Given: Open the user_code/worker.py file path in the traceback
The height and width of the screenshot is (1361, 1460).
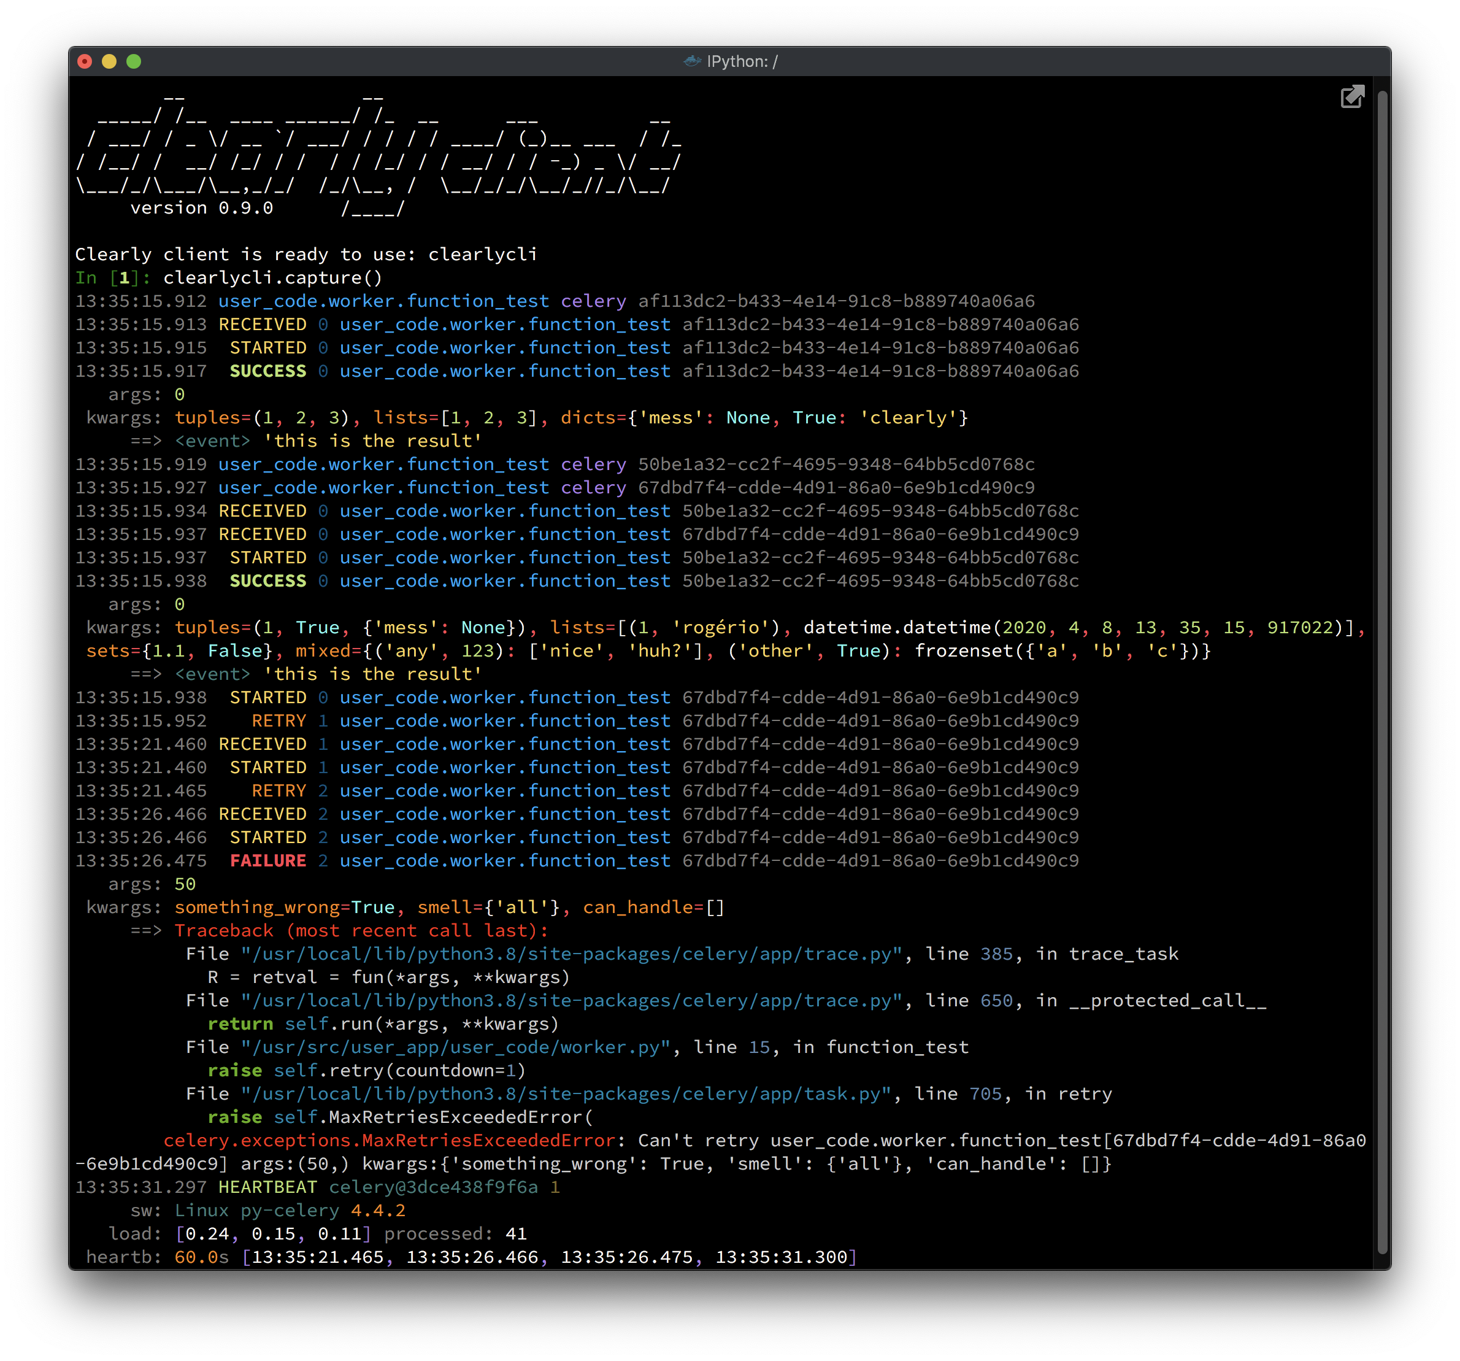Looking at the screenshot, I should 455,1047.
